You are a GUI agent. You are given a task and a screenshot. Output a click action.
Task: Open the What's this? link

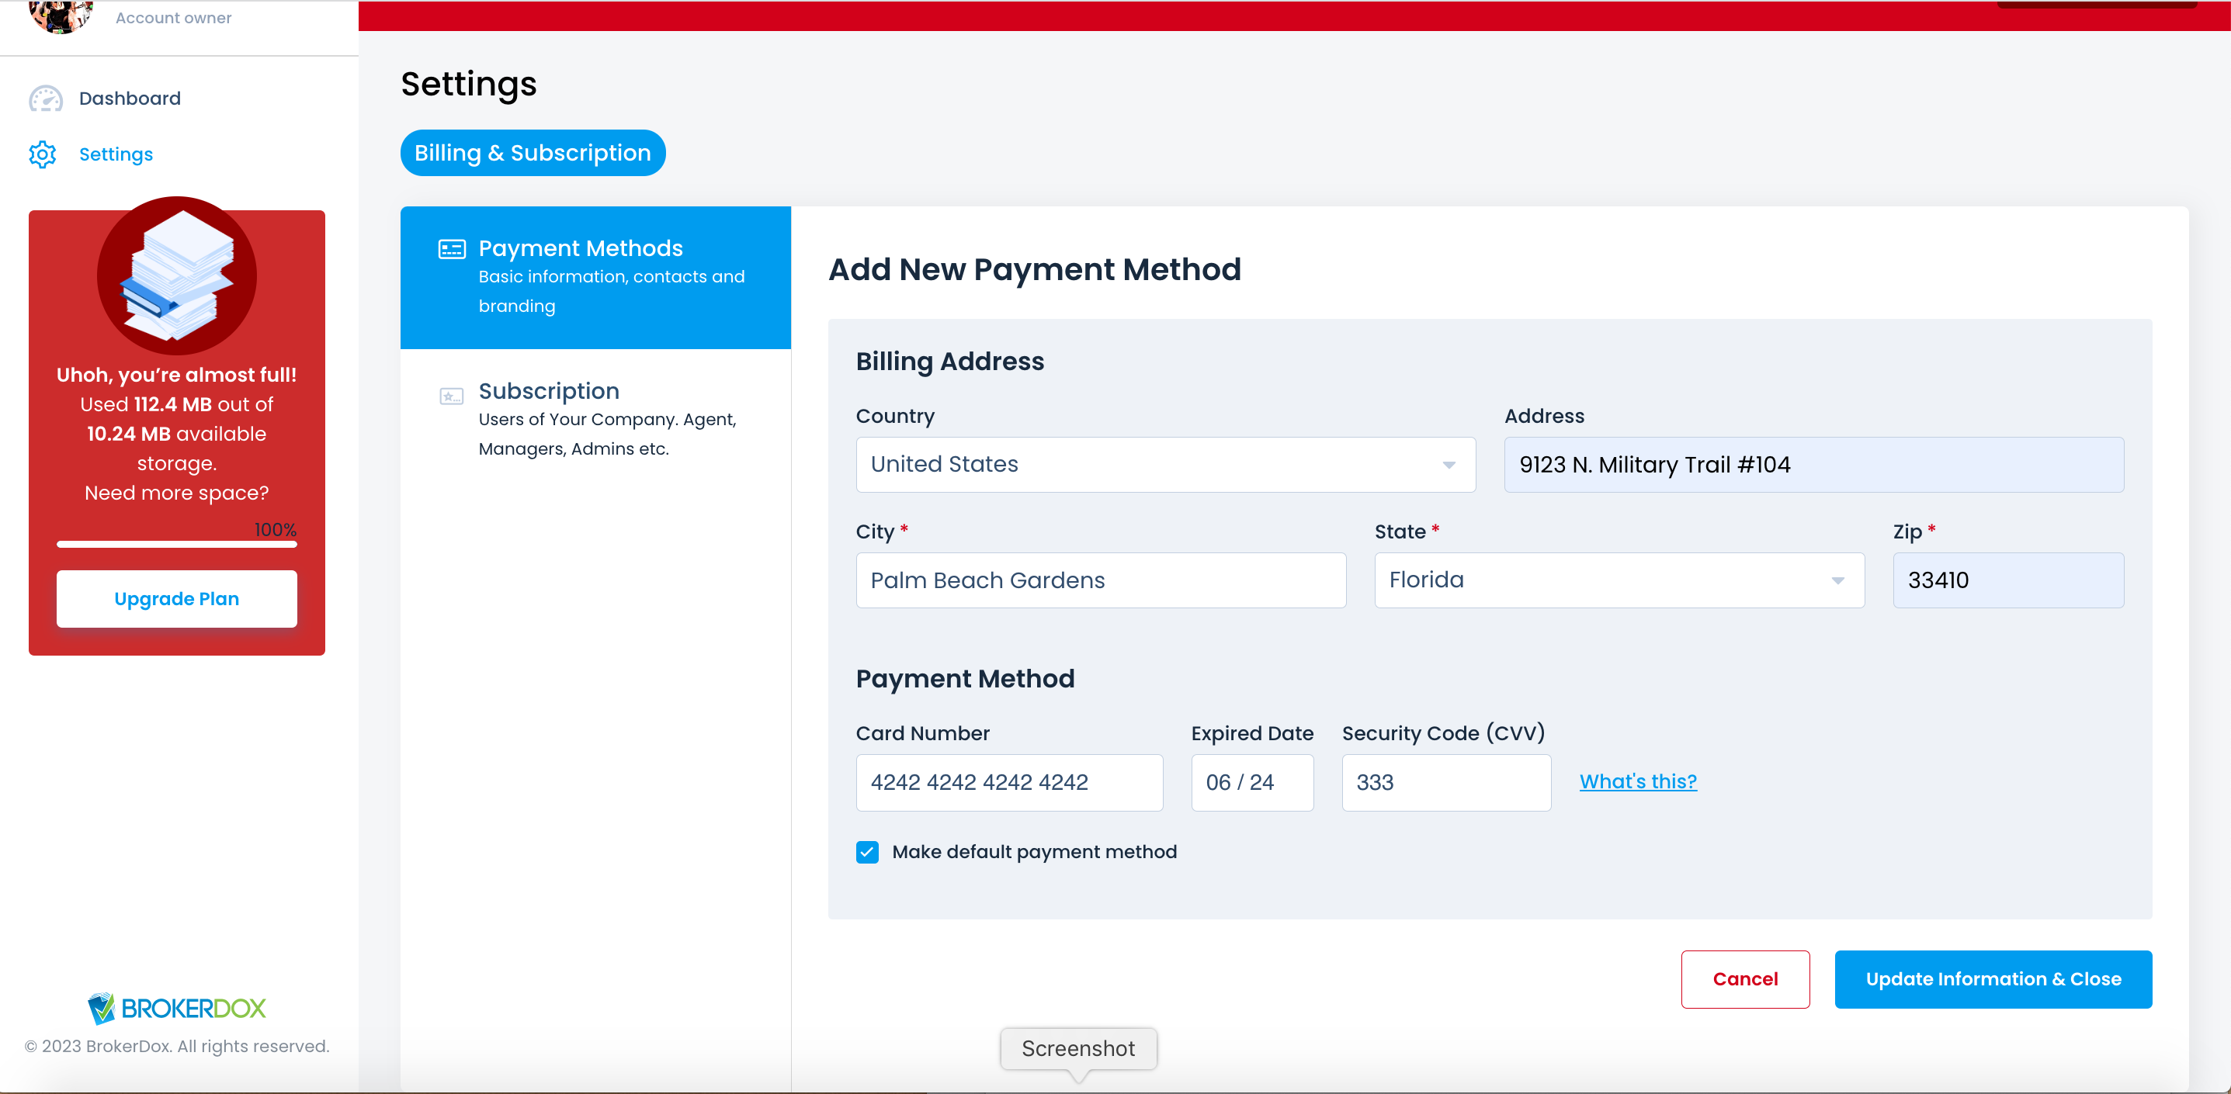coord(1637,781)
